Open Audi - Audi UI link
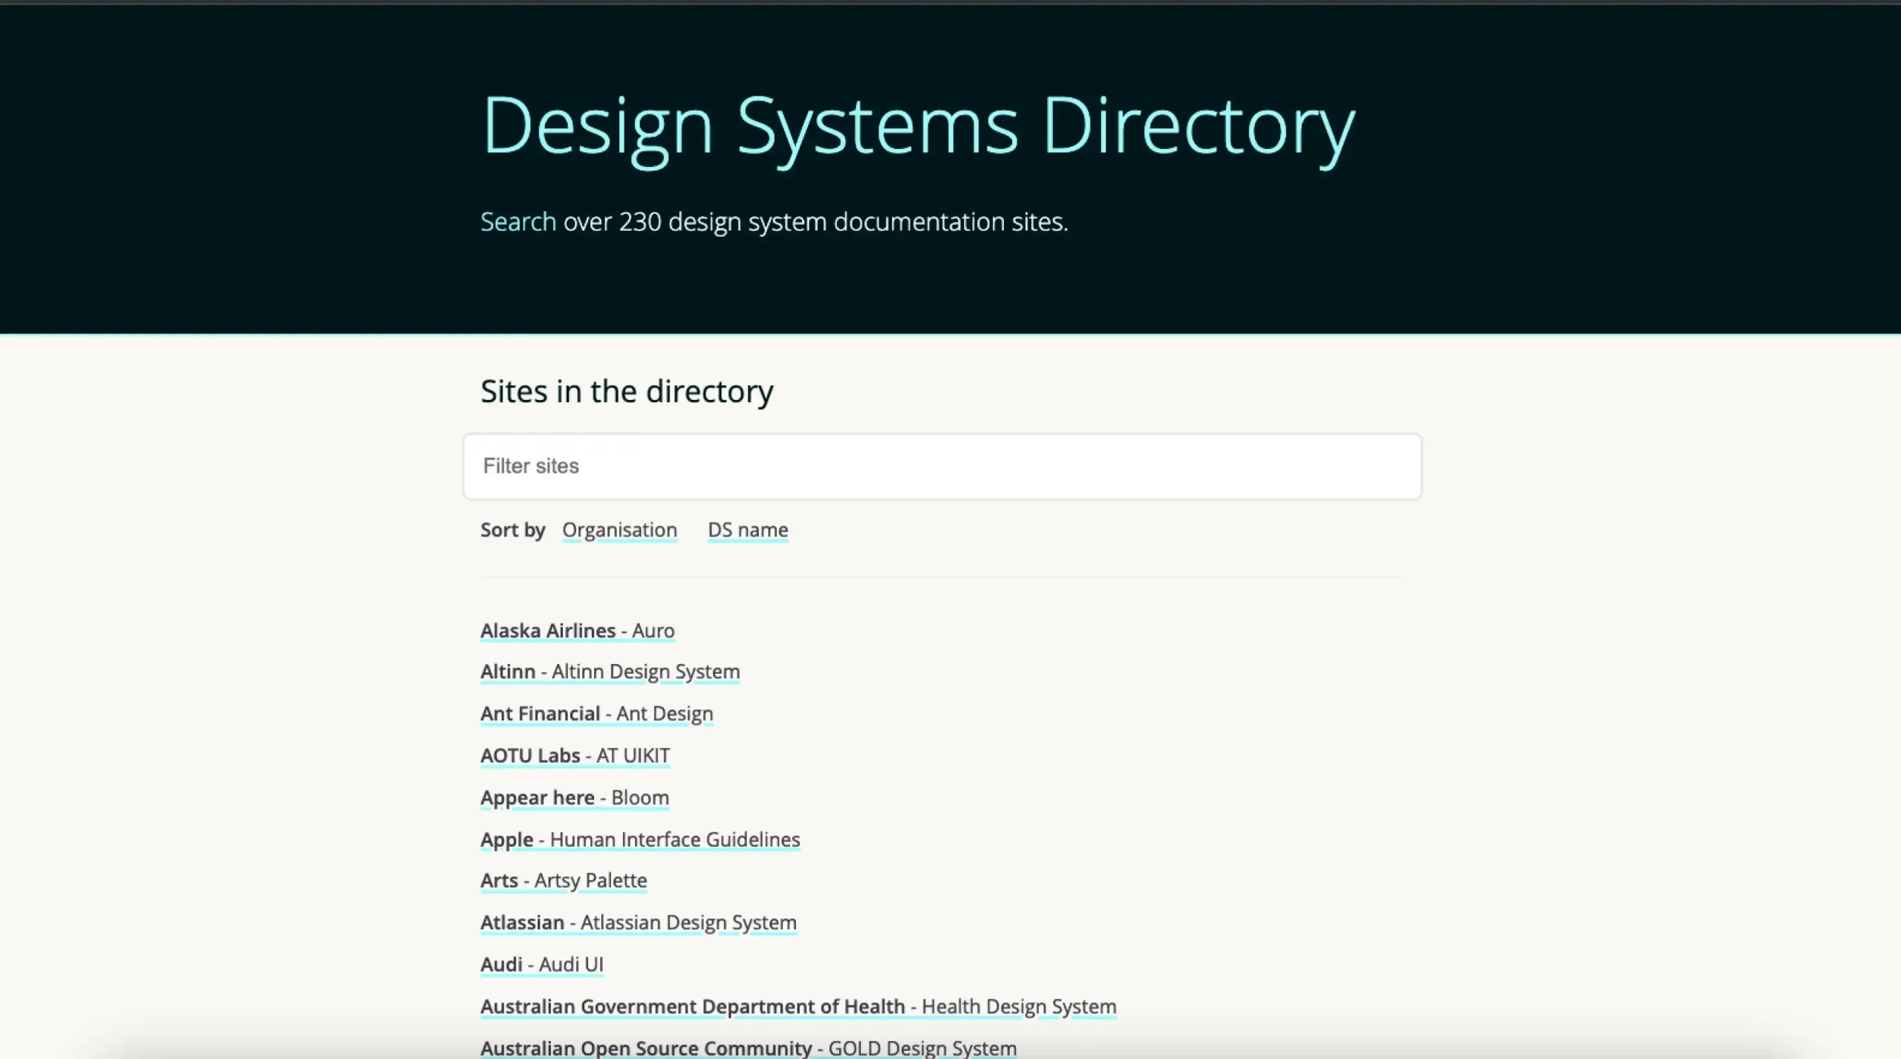1901x1059 pixels. 541,965
